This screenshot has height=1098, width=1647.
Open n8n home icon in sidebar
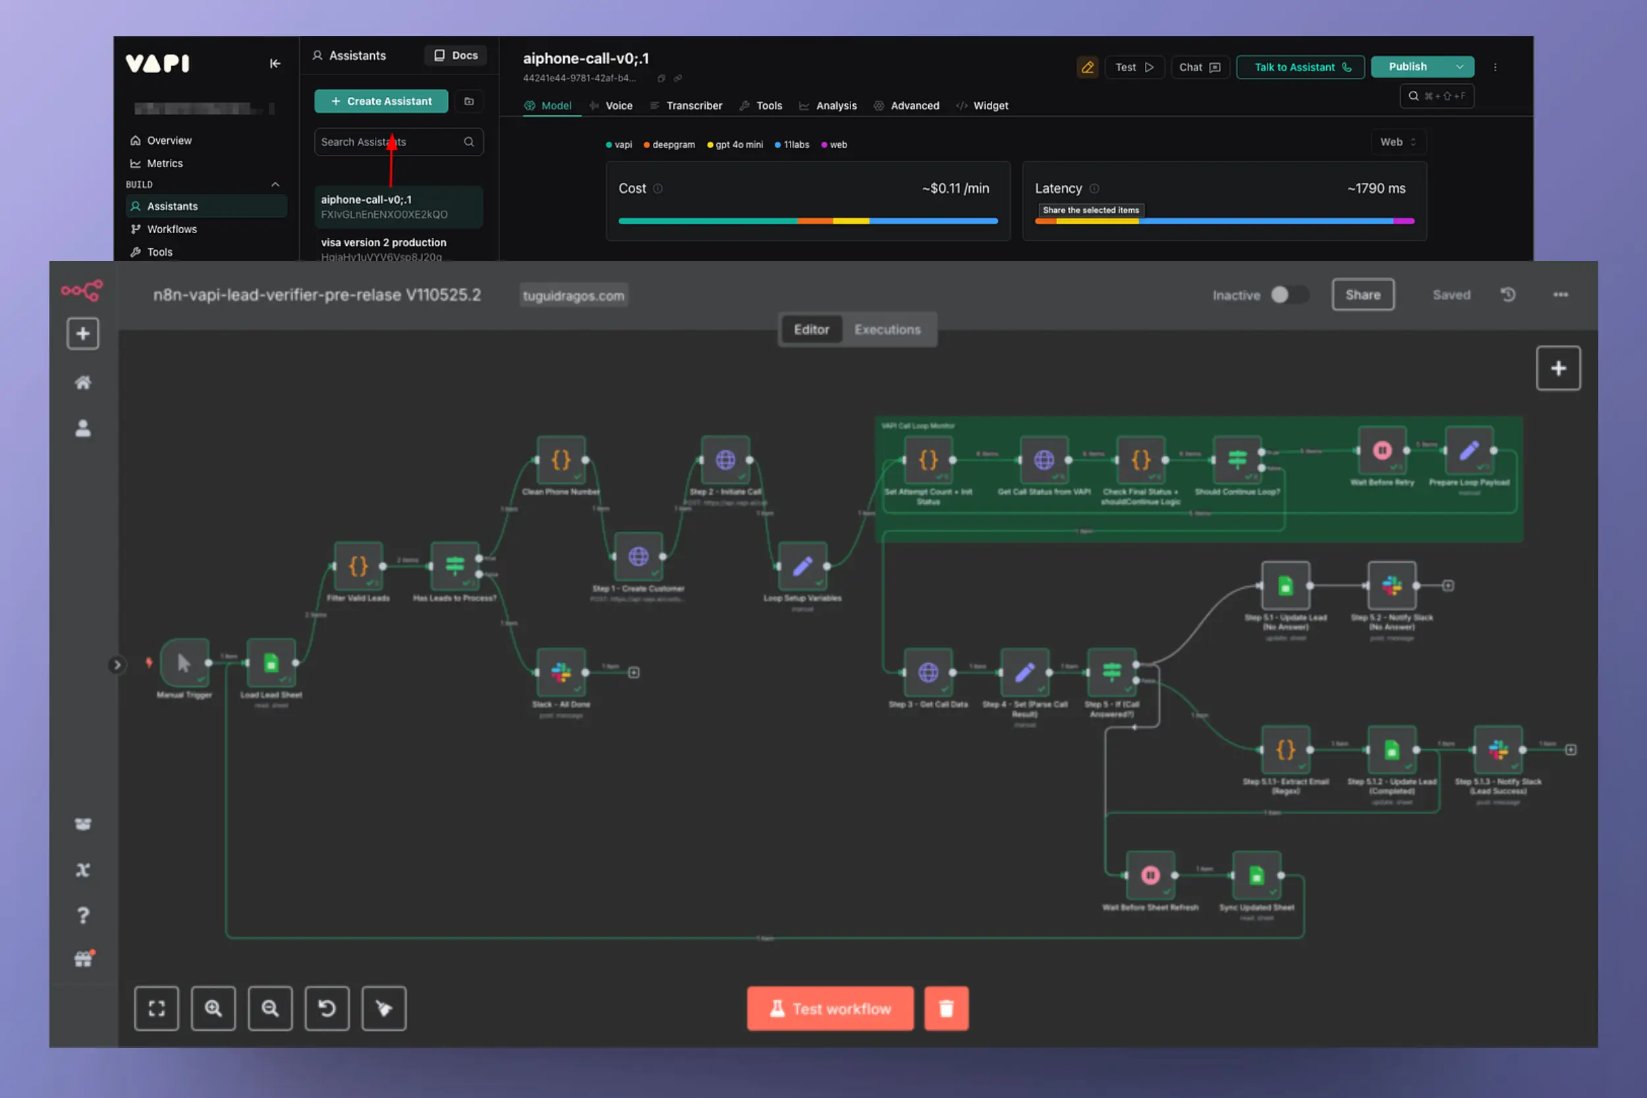click(x=82, y=382)
